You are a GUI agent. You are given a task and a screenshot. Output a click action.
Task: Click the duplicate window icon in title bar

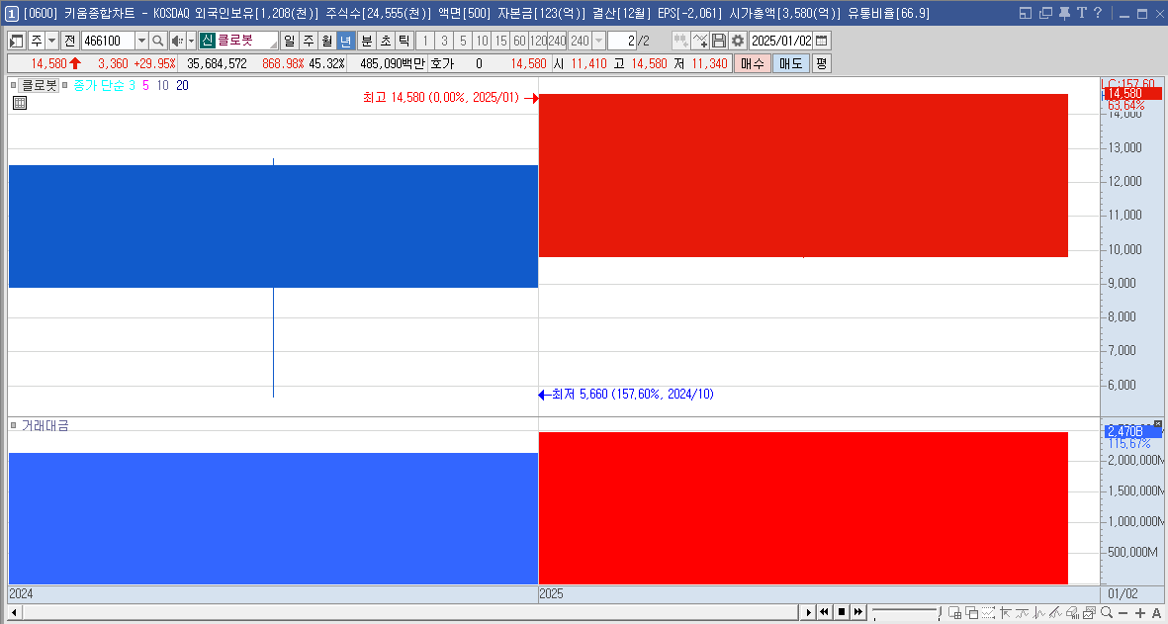point(1045,13)
